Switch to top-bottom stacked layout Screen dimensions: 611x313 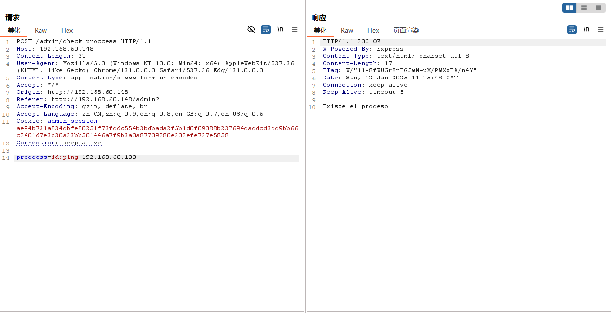(x=584, y=8)
